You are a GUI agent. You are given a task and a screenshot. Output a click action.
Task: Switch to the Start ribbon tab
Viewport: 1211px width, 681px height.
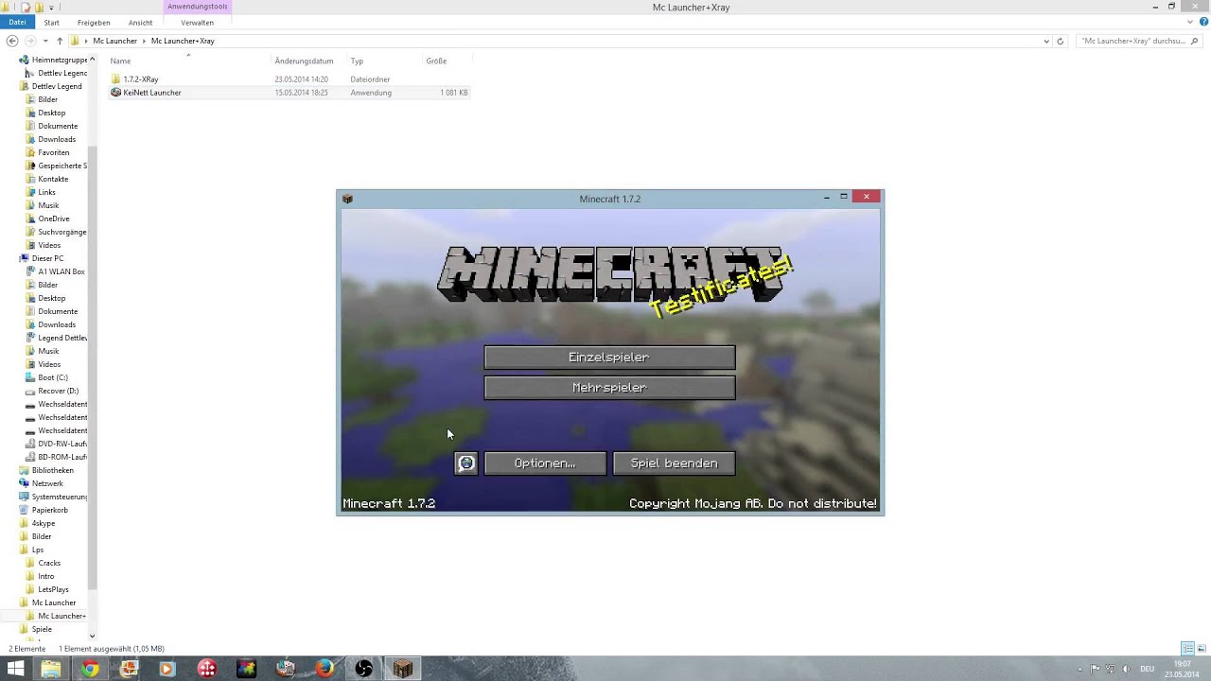click(x=51, y=23)
